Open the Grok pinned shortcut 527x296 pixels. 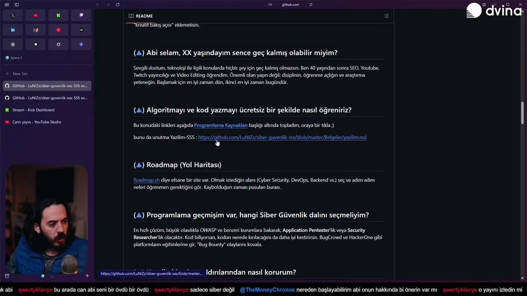[x=58, y=44]
